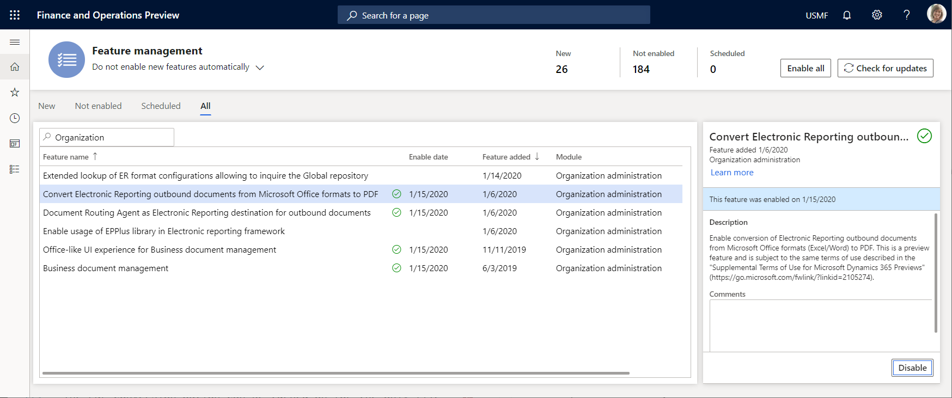
Task: Open Modules list icon in sidebar
Action: coord(15,169)
